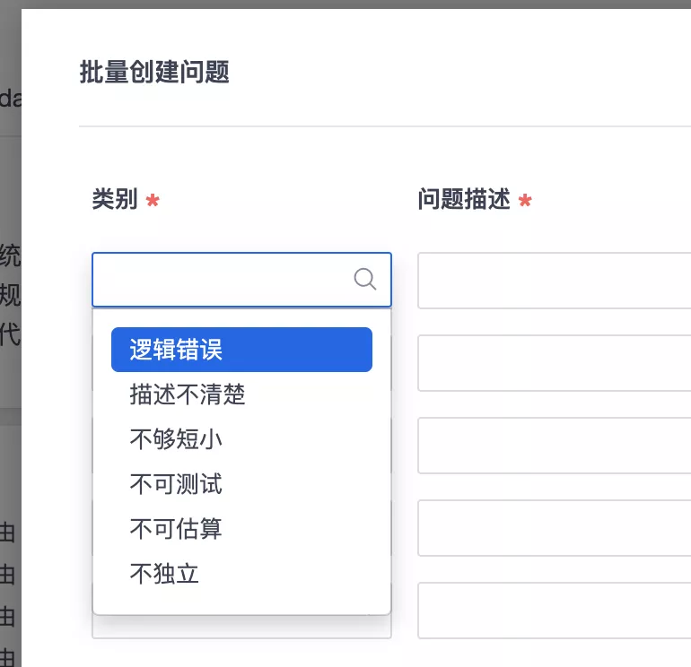Open the category select peeking below the dropdown list
This screenshot has width=691, height=667.
241,627
